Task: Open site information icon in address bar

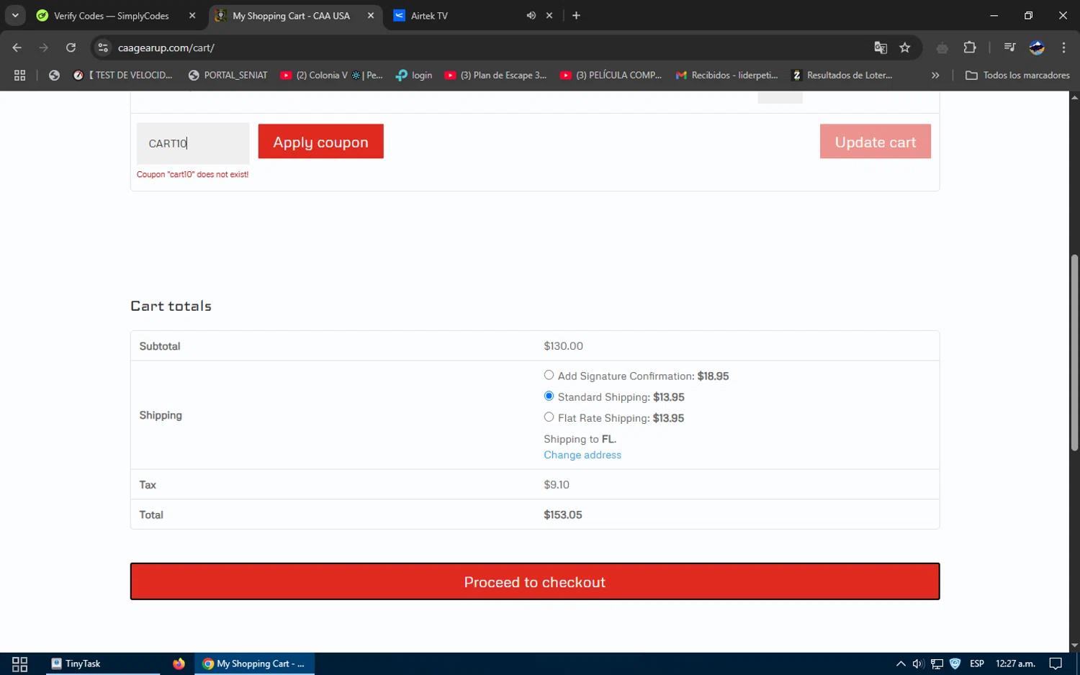Action: pyautogui.click(x=103, y=47)
